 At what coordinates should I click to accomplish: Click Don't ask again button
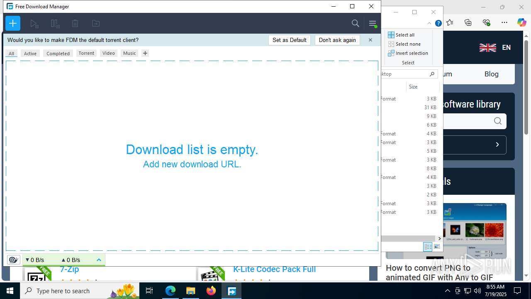point(337,40)
